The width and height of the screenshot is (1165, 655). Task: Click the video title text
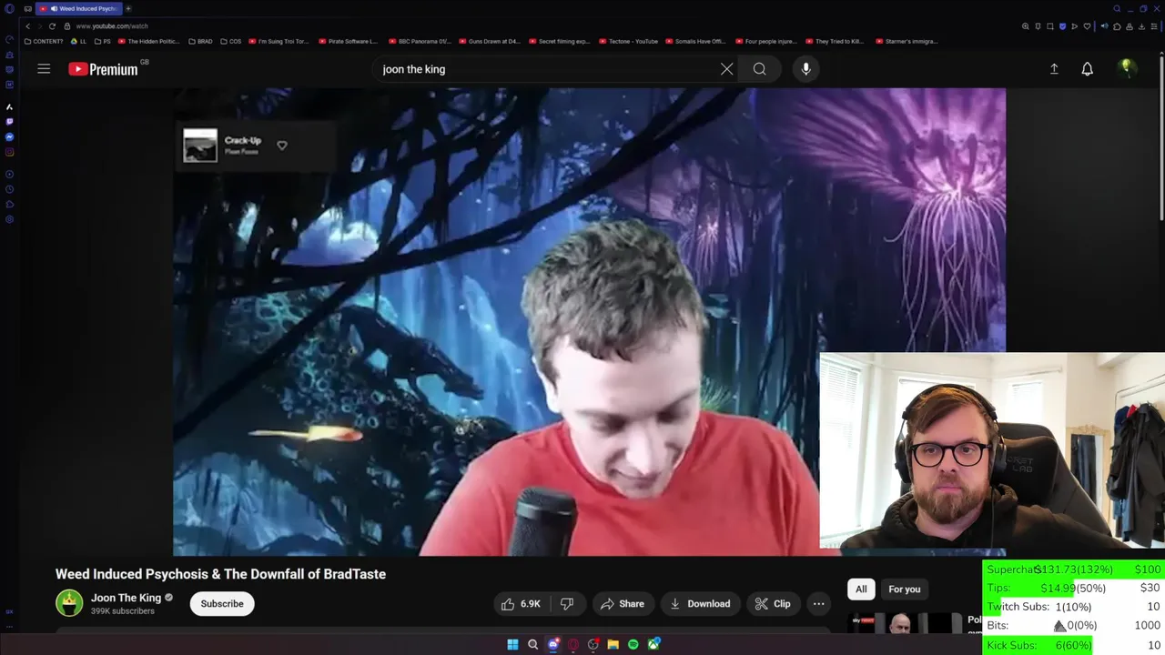(220, 574)
